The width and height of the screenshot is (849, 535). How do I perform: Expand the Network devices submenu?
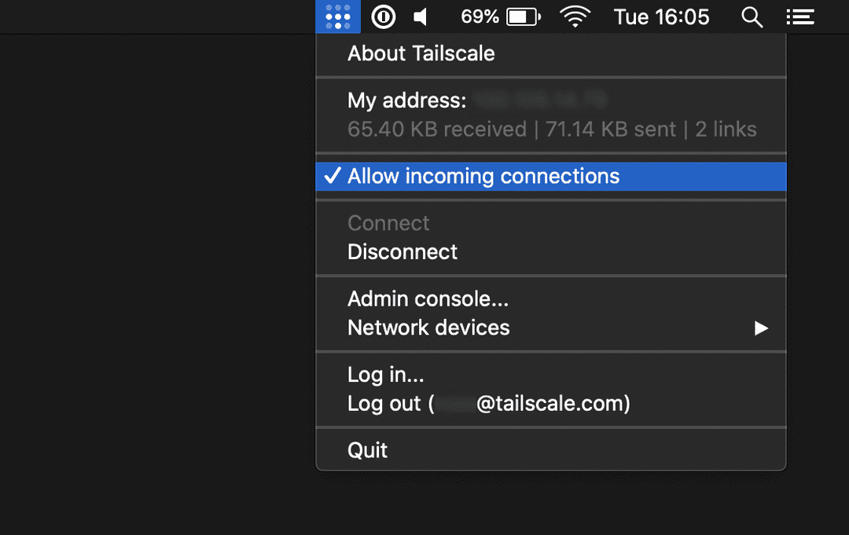(428, 328)
